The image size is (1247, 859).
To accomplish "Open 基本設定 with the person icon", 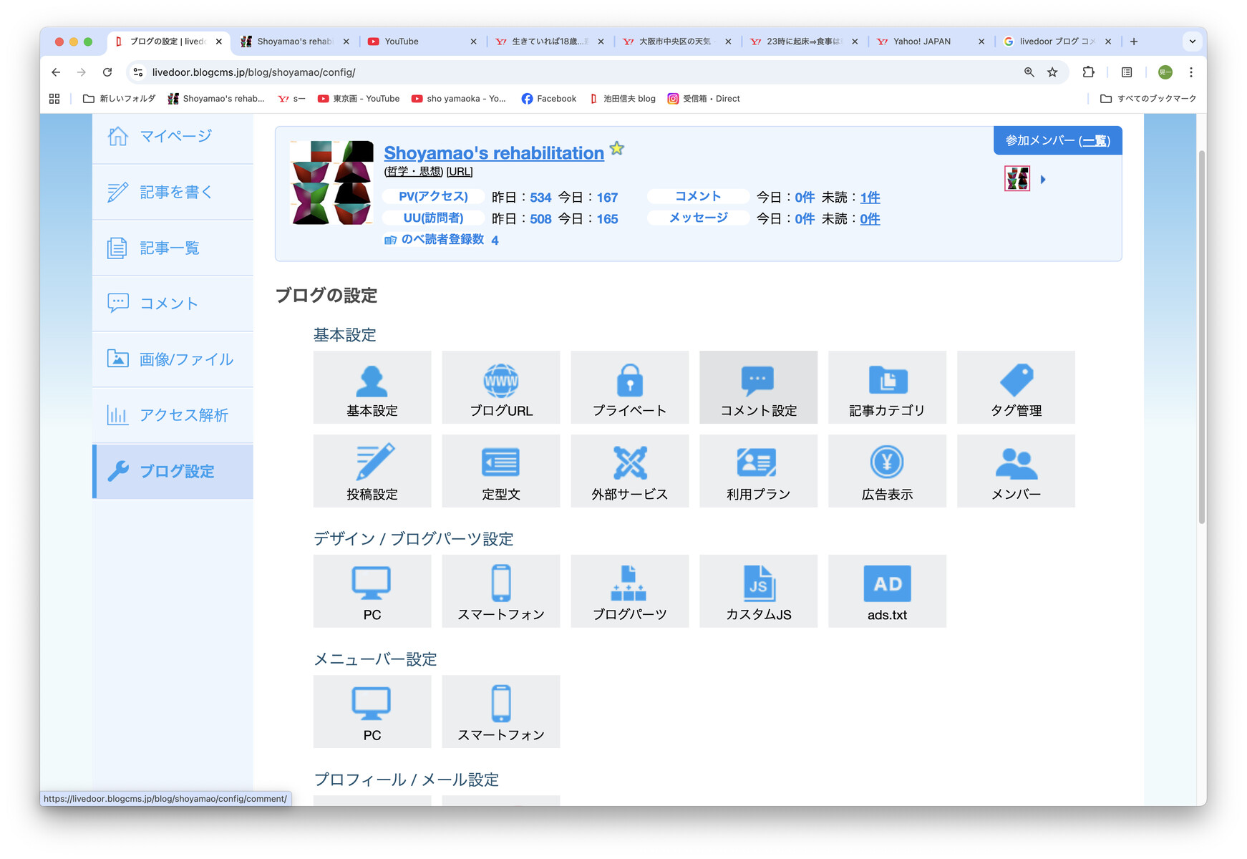I will 372,387.
